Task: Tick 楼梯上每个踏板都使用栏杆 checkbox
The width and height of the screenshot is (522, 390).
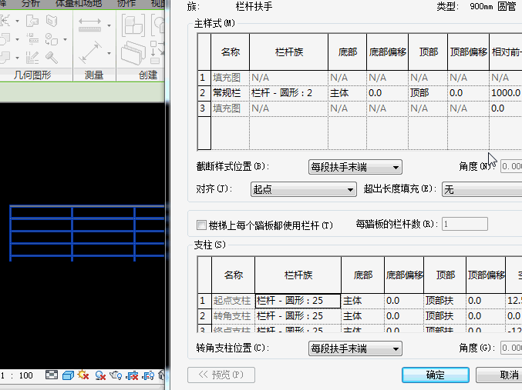Action: click(201, 225)
